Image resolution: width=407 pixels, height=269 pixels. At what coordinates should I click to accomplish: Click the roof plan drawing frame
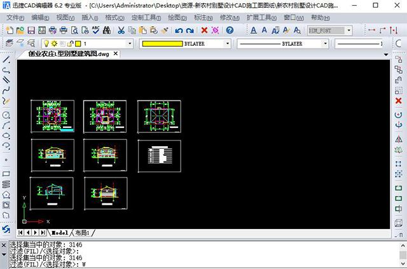[159, 116]
